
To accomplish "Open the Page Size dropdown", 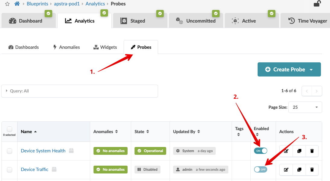I will (305, 107).
